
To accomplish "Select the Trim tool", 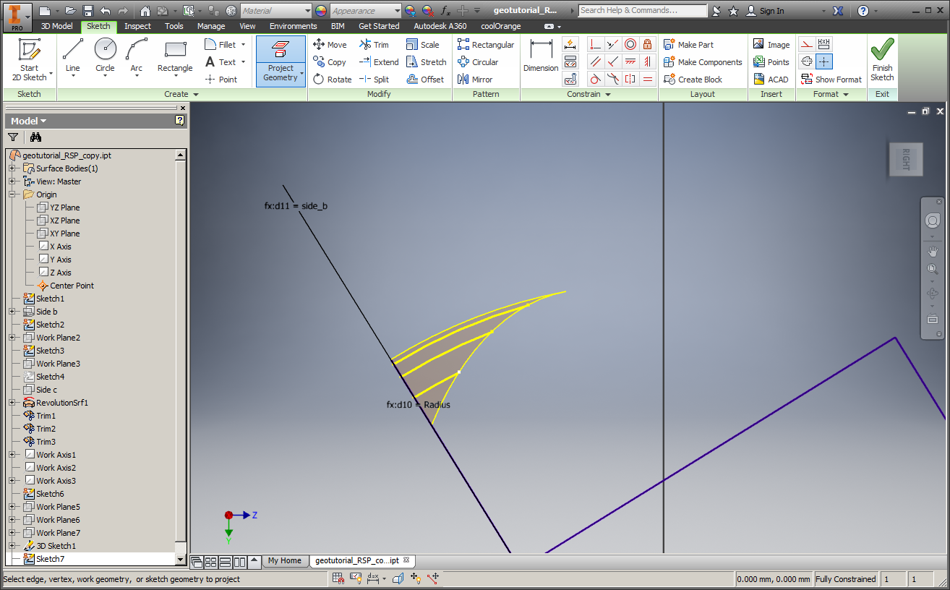I will click(x=374, y=45).
